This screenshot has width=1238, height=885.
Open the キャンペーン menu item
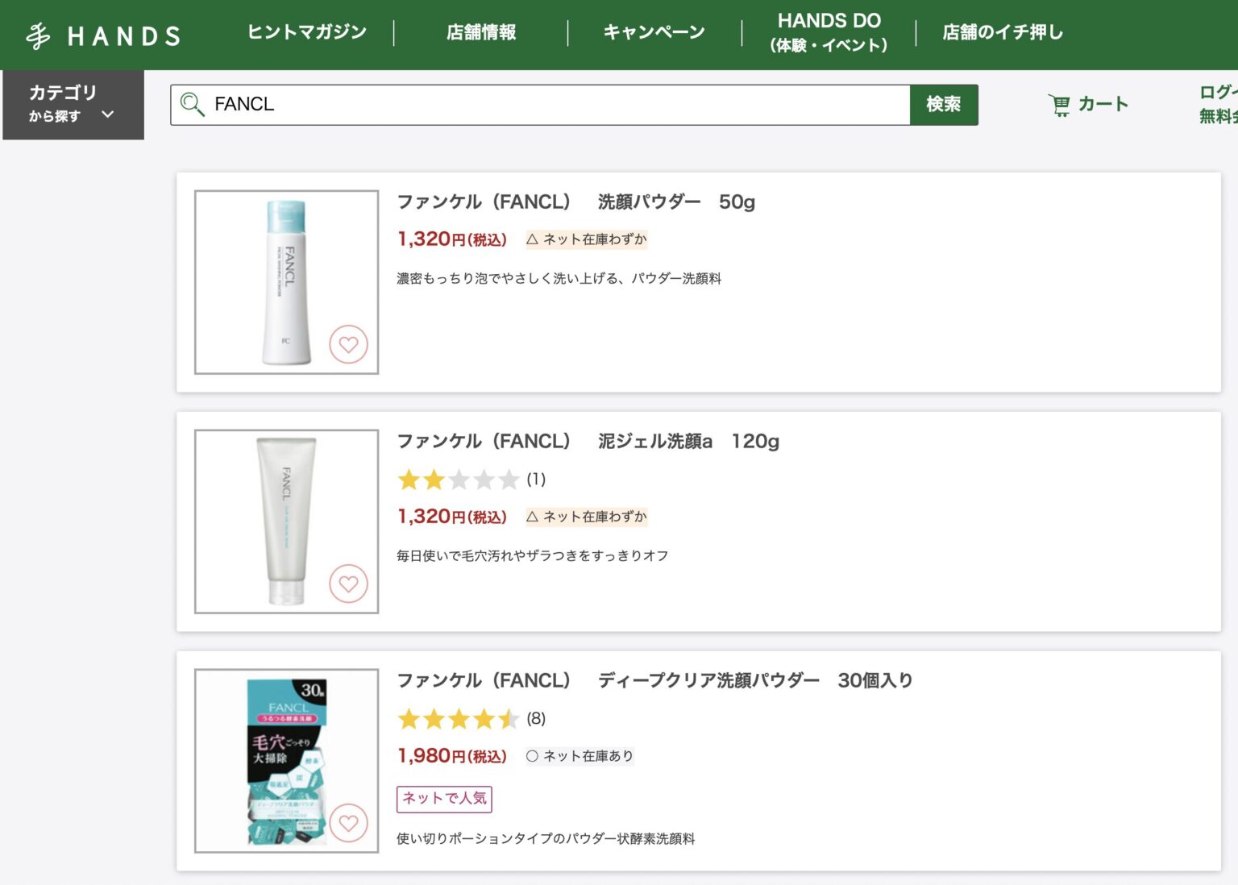coord(653,31)
